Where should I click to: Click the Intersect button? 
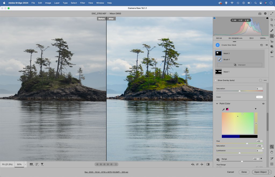click(x=240, y=65)
